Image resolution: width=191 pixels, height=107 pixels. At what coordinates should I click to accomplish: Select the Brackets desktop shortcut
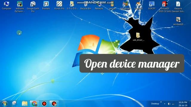tap(46, 5)
